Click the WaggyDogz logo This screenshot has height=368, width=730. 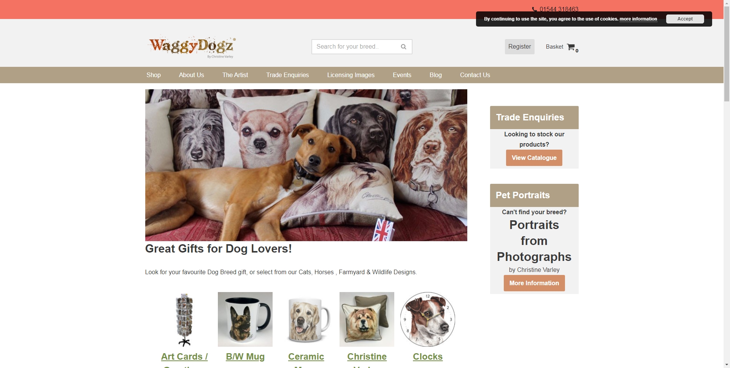[192, 47]
